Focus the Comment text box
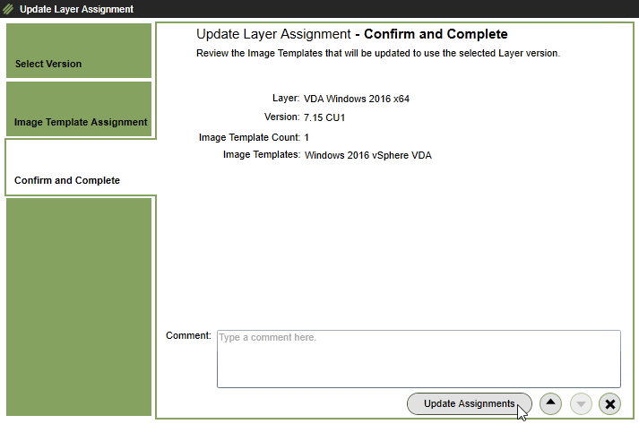This screenshot has width=639, height=424. click(419, 359)
